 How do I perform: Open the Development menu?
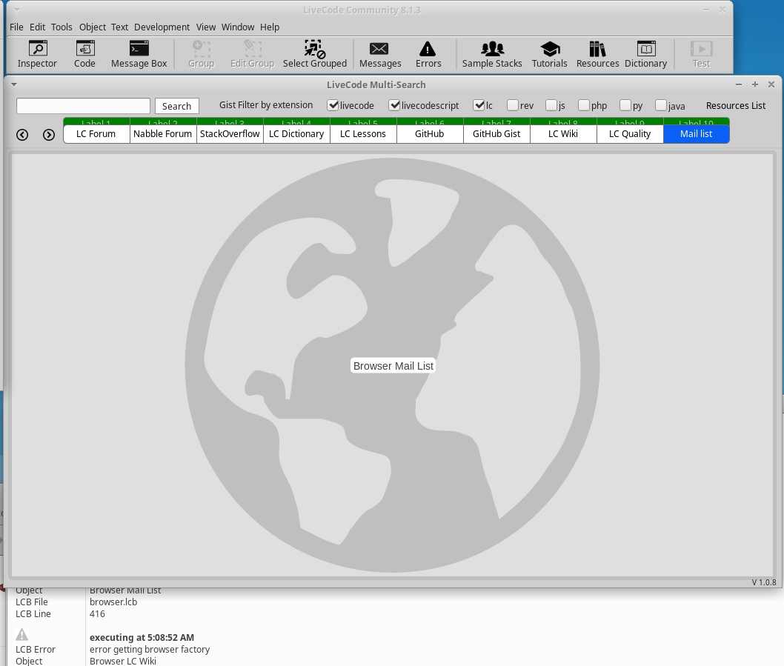coord(162,27)
